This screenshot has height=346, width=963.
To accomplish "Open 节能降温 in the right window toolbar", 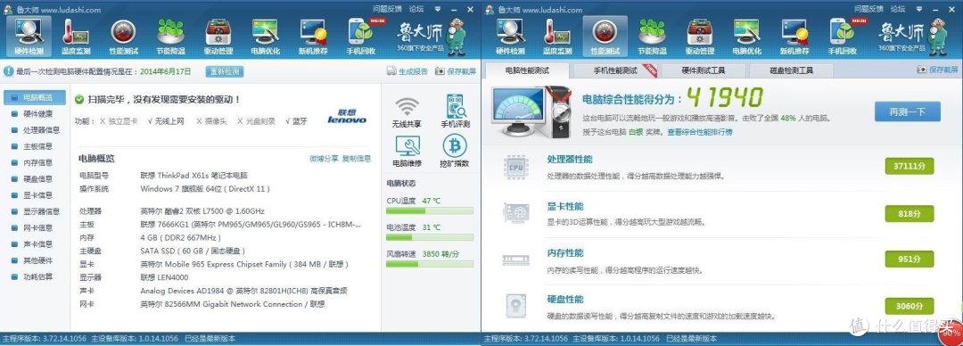I will (652, 37).
